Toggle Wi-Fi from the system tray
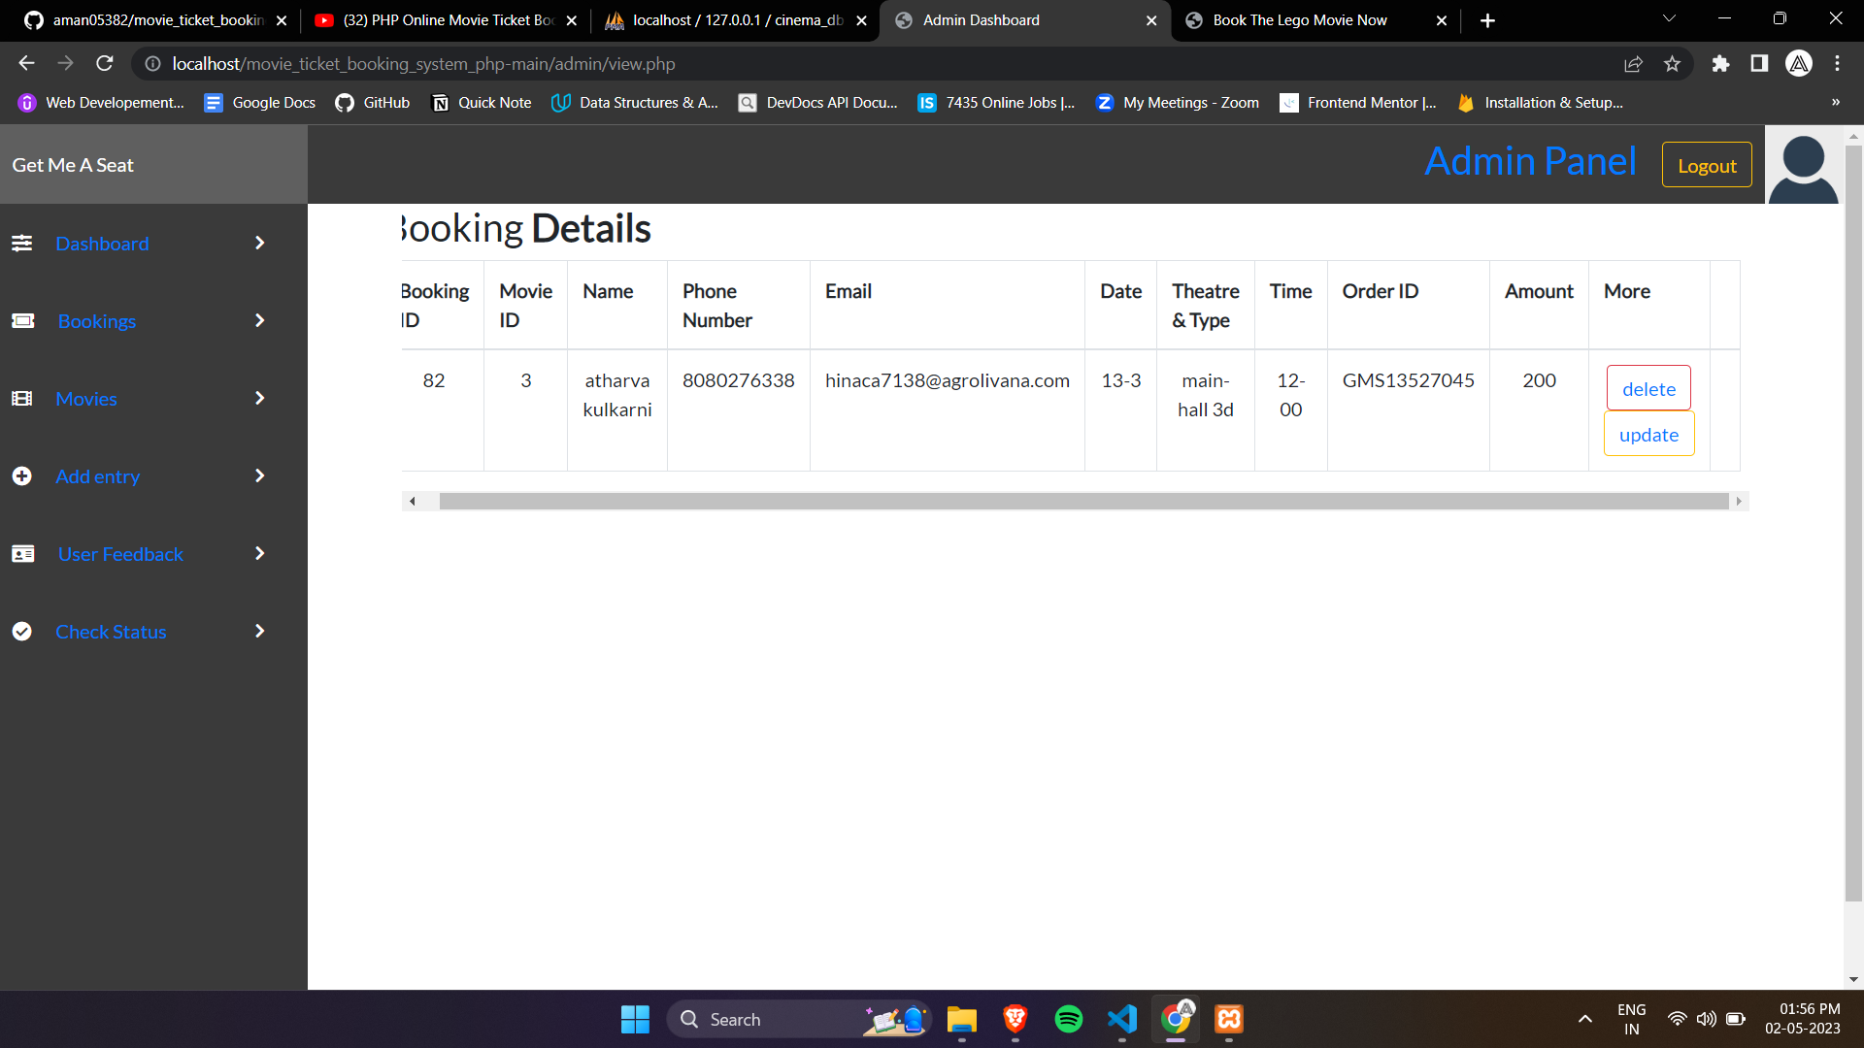The width and height of the screenshot is (1864, 1048). pos(1677,1019)
